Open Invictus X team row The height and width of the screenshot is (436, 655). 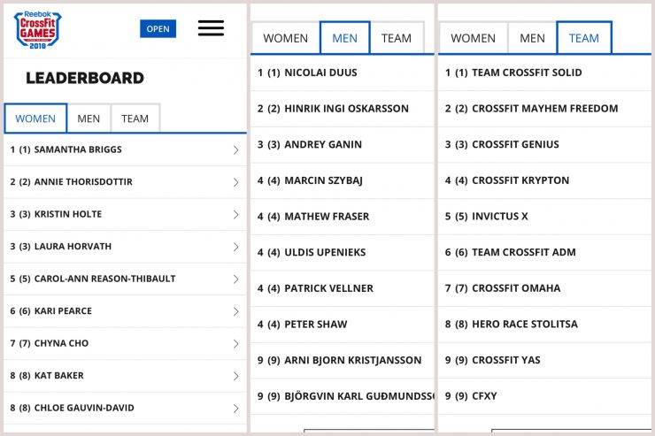click(x=544, y=216)
